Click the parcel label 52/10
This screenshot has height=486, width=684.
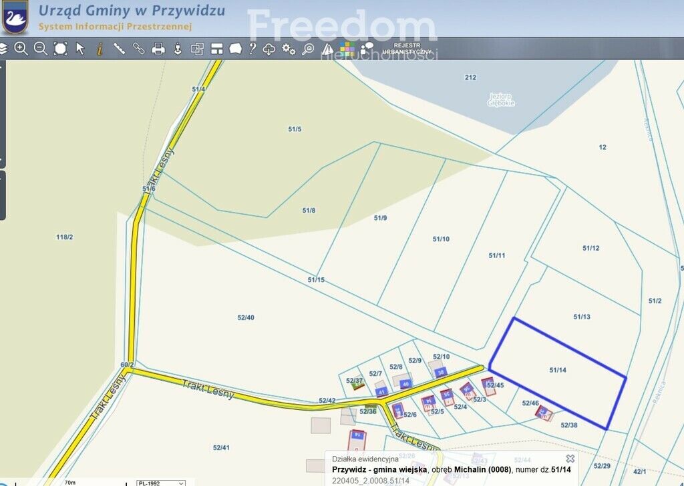(442, 357)
